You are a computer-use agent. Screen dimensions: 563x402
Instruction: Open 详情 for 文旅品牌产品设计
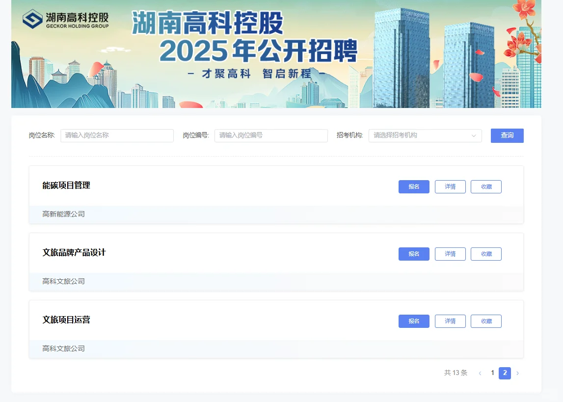450,254
